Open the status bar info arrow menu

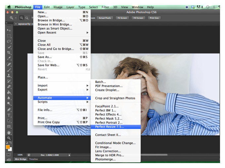pyautogui.click(x=69, y=155)
